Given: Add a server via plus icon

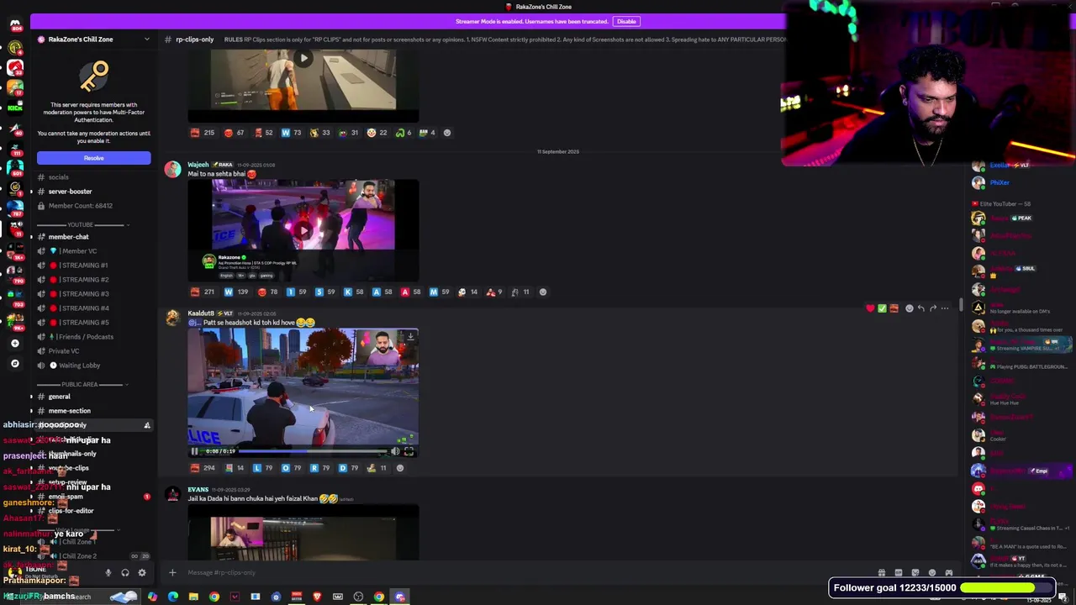Looking at the screenshot, I should click(x=14, y=343).
